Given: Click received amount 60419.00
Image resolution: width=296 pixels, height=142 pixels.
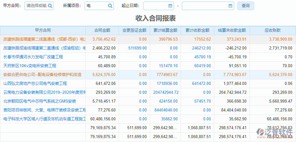Looking at the screenshot, I should click(x=203, y=66).
